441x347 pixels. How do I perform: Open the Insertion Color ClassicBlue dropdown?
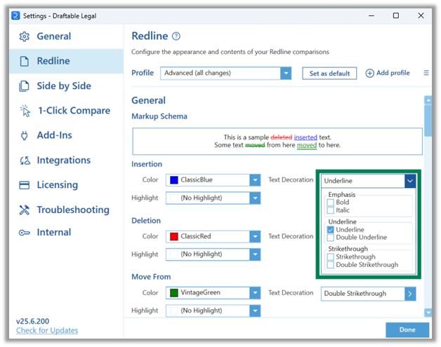click(x=213, y=180)
